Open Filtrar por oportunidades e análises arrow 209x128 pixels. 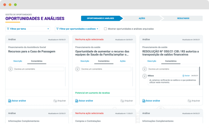coord(97,29)
